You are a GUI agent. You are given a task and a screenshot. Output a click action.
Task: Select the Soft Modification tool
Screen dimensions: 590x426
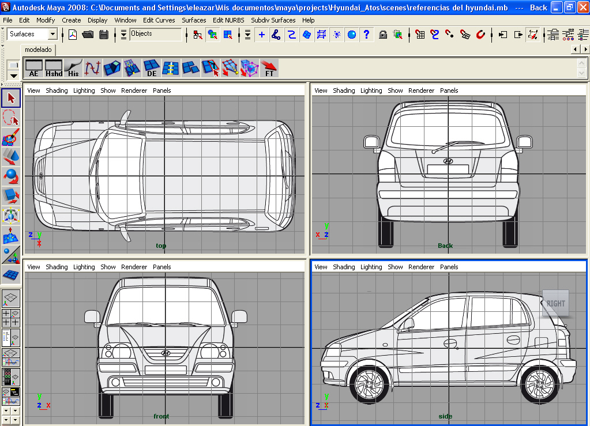11,235
